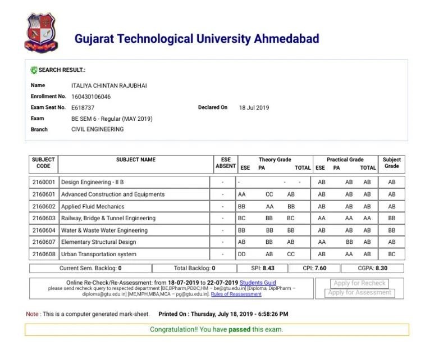This screenshot has height=345, width=425.
Task: Click theory PA grade CC in Advanced Construction row
Action: point(269,194)
